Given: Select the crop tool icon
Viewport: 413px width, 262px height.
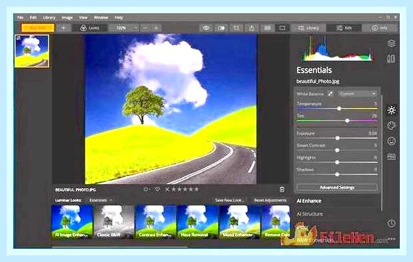Looking at the screenshot, I should tap(236, 28).
